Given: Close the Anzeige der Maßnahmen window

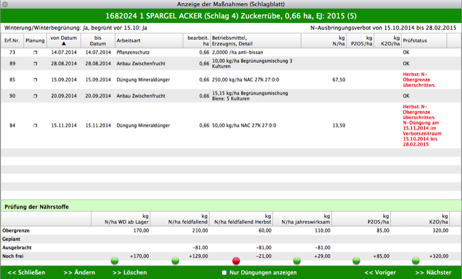Looking at the screenshot, I should click(x=5, y=4).
